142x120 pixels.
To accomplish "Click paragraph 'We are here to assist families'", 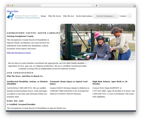I will point(47,66).
